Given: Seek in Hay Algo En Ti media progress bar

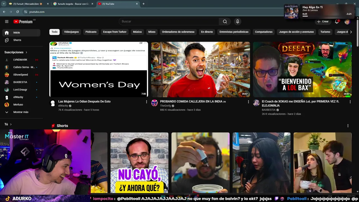Looking at the screenshot, I should (327, 16).
